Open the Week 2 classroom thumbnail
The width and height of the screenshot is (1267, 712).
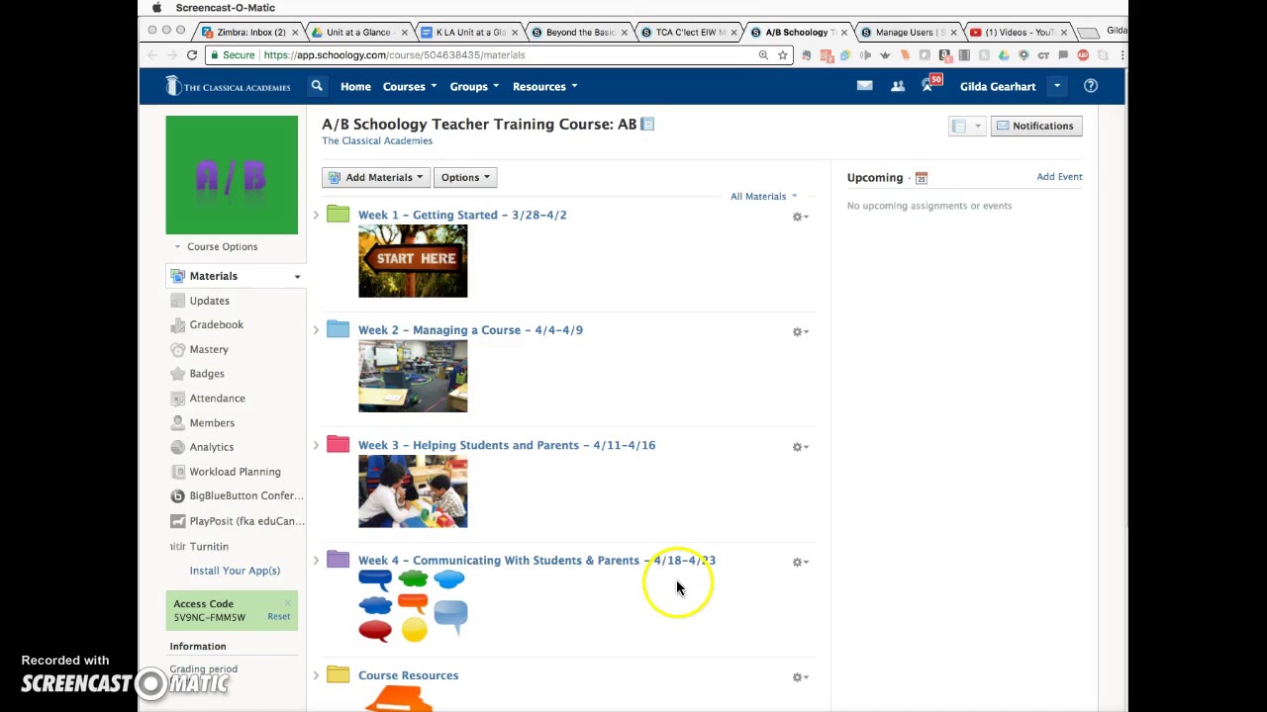pyautogui.click(x=413, y=376)
